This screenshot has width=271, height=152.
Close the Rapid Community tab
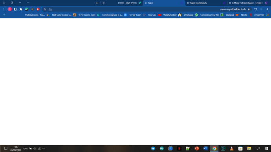[188, 3]
